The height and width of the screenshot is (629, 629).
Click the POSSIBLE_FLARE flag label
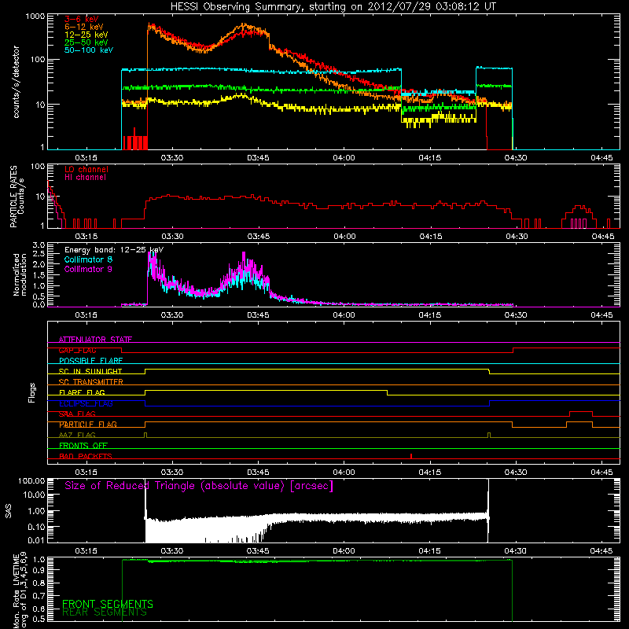(x=90, y=361)
